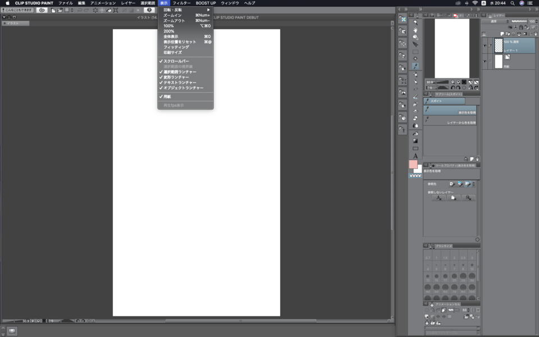Open the 参照先 reference options dropdown arrow
This screenshot has width=539, height=337.
coord(473,184)
